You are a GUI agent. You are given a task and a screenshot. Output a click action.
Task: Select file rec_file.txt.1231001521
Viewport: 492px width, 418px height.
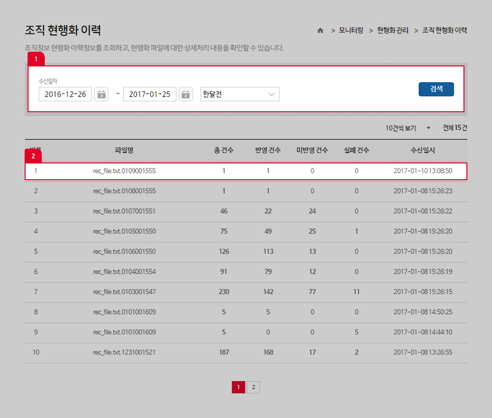coord(124,353)
